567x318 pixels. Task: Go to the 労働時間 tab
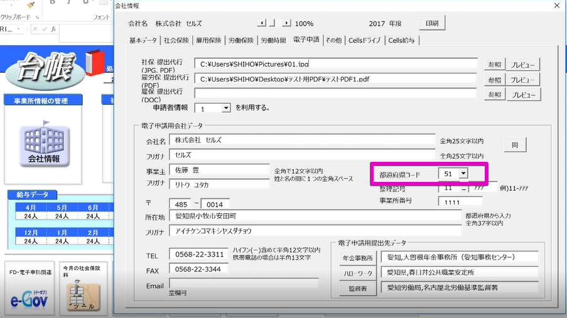[273, 40]
